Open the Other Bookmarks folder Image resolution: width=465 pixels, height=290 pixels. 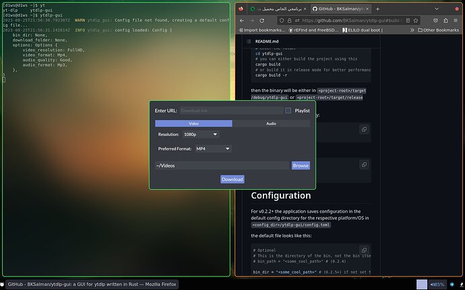point(438,30)
